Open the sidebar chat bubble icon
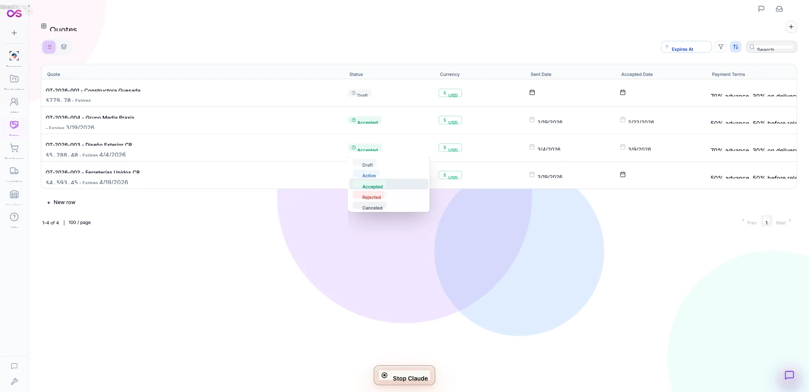Screen dimensions: 809x392 pos(14,366)
